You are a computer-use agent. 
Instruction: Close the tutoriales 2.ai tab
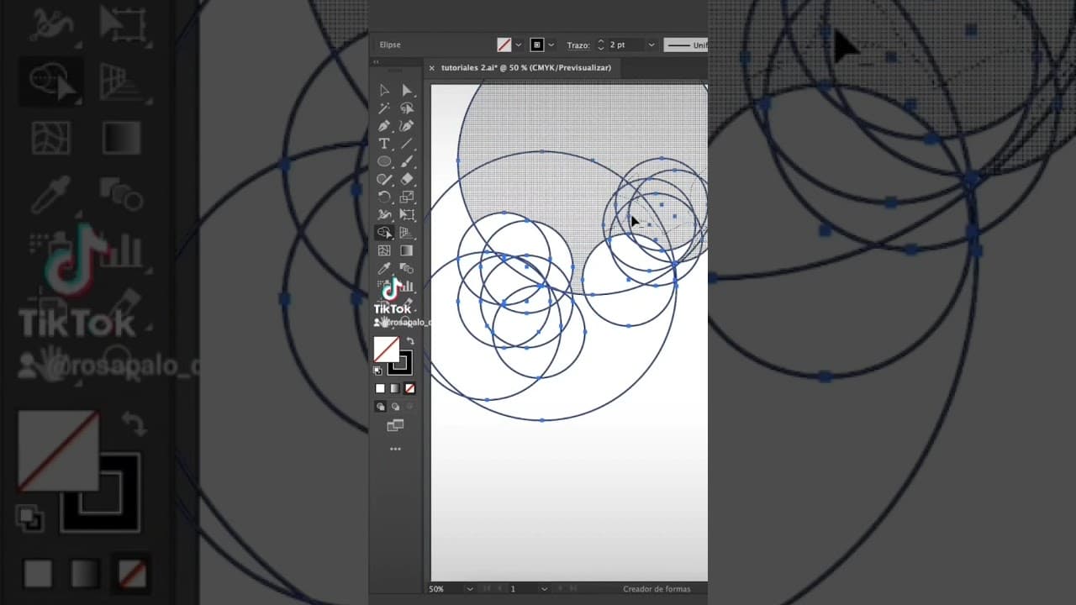[x=431, y=68]
